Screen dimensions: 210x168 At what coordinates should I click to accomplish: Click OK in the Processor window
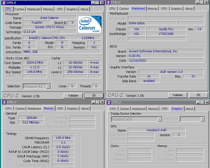(94, 96)
